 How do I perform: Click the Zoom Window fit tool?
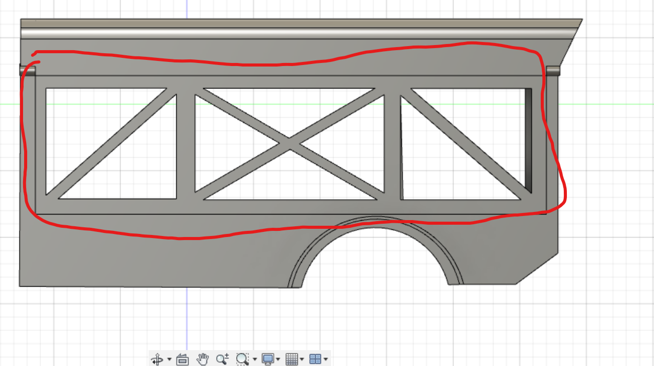242,359
